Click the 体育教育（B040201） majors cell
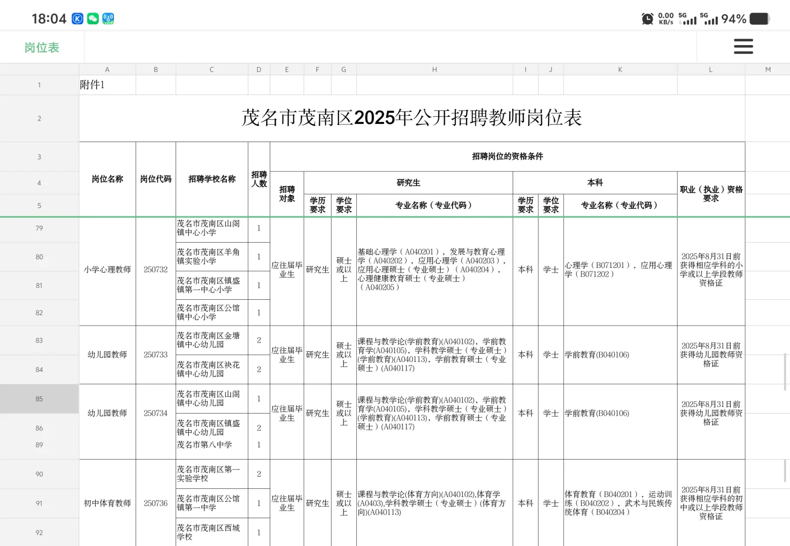Image resolution: width=790 pixels, height=546 pixels. 620,504
